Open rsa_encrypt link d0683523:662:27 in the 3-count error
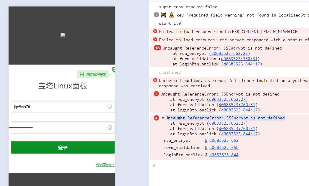The image size is (309, 186). 227,100
